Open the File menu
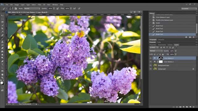 click(7, 5)
